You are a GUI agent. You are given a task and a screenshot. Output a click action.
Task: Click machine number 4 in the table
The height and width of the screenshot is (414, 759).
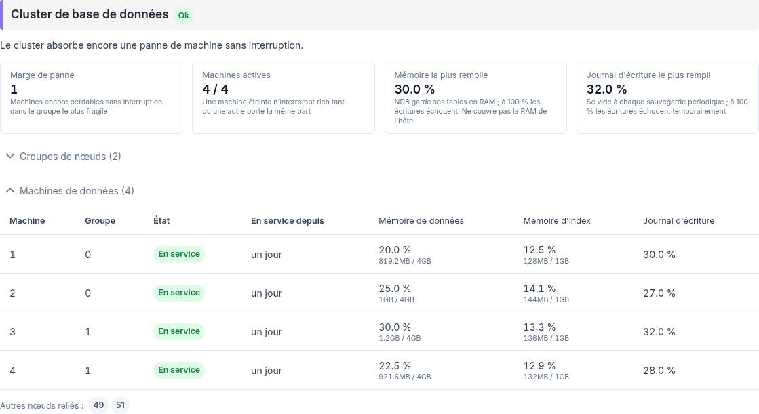tap(13, 371)
